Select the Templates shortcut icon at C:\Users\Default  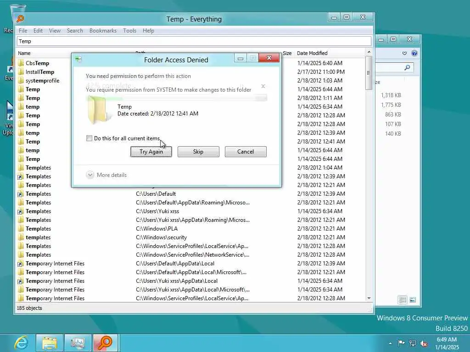[x=21, y=194]
